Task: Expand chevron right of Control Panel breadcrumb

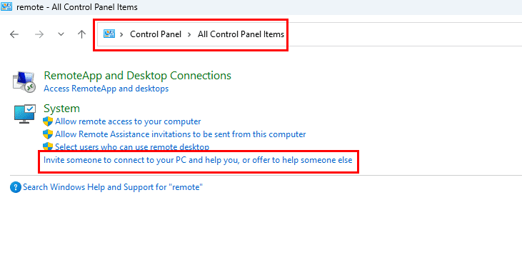Action: (x=189, y=34)
